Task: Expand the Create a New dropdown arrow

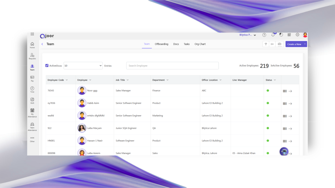Action: tap(305, 44)
